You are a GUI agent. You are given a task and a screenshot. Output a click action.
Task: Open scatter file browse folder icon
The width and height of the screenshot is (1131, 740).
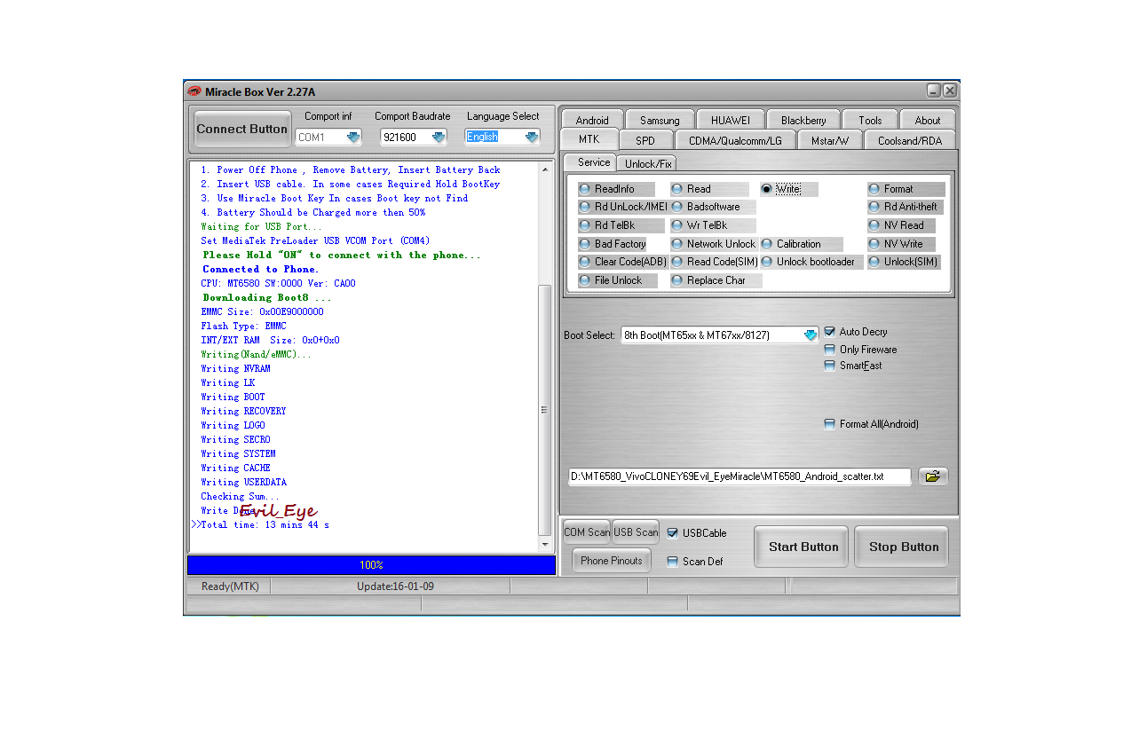coord(933,476)
